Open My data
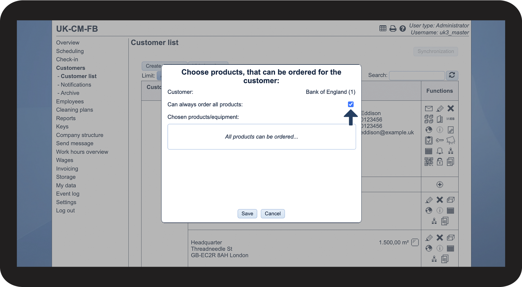522x287 pixels. [66, 186]
